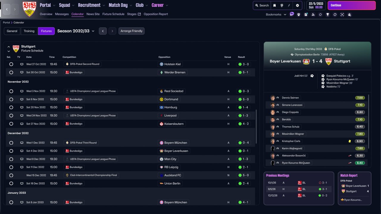Open the Overview submenu item
Screen dimensions: 381x214
coord(46,14)
